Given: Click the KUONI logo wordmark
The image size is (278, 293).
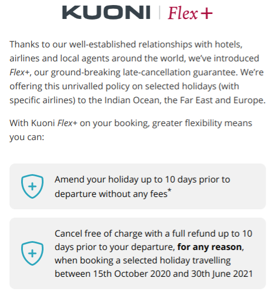Looking at the screenshot, I should [x=106, y=12].
